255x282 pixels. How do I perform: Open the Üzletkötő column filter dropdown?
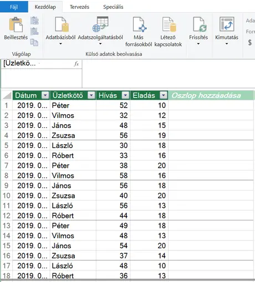click(91, 95)
